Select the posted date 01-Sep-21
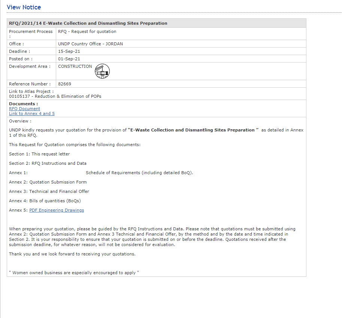Screen dimensions: 342x318 click(69, 59)
